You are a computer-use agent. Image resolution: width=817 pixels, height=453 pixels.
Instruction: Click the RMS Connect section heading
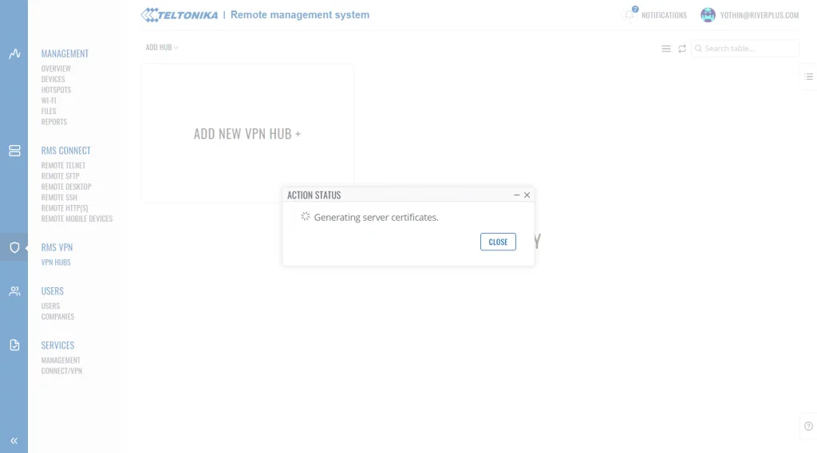point(65,151)
